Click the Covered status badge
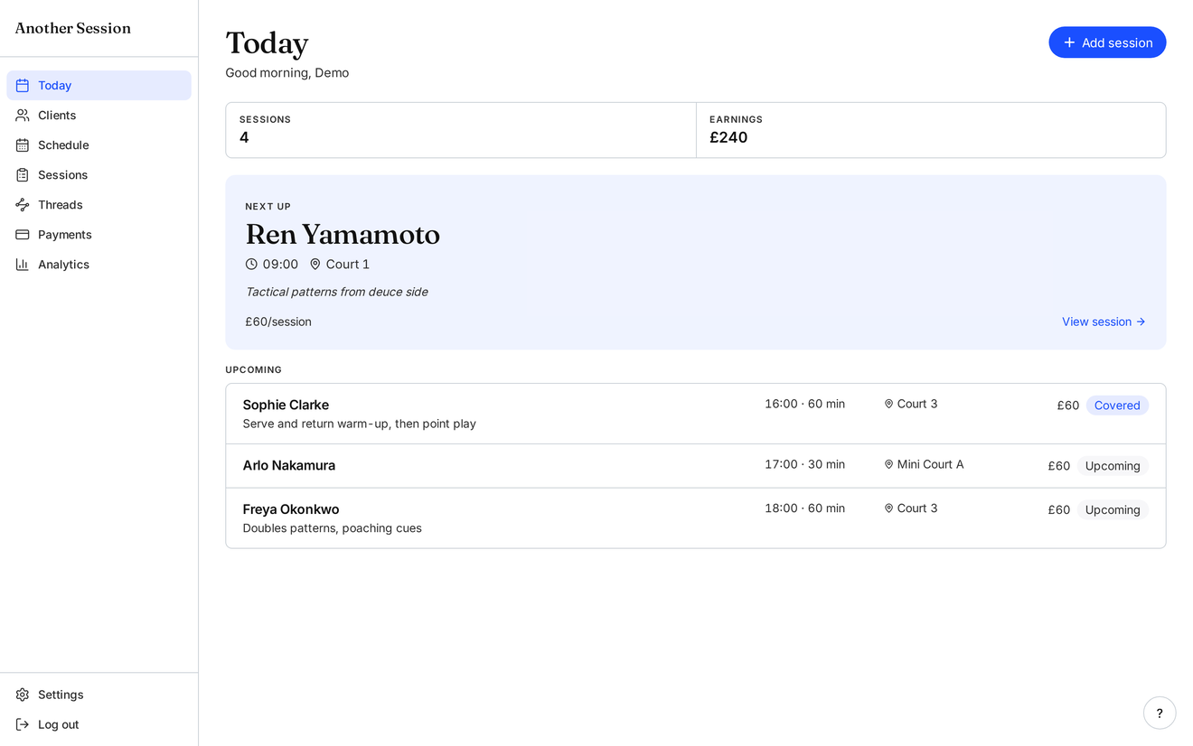 (1117, 406)
